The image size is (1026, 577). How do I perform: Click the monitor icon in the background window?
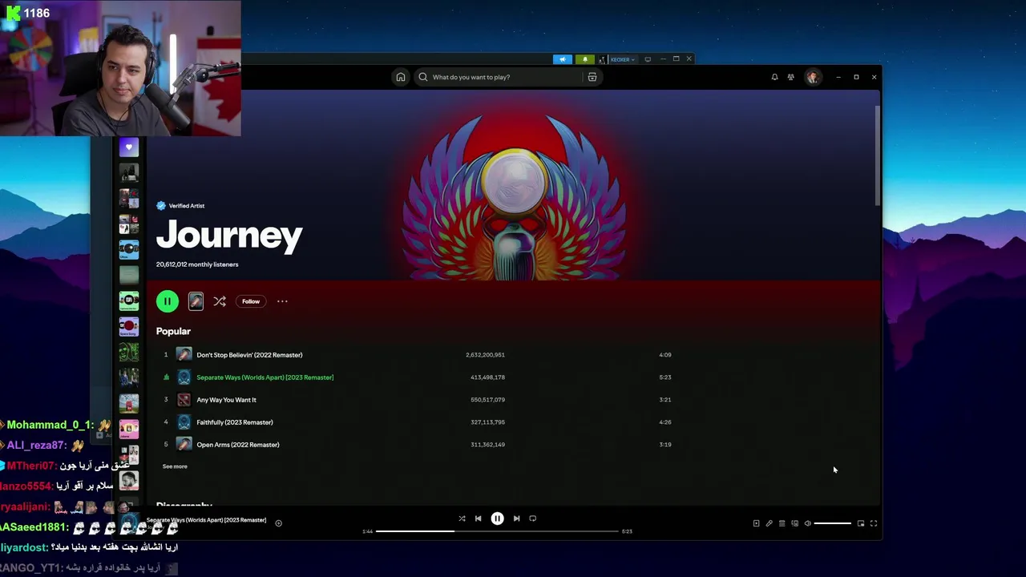[648, 59]
